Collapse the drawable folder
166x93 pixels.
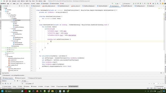pos(6,56)
